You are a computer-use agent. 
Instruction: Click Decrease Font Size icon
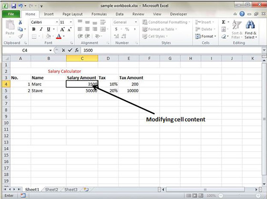pos(70,29)
